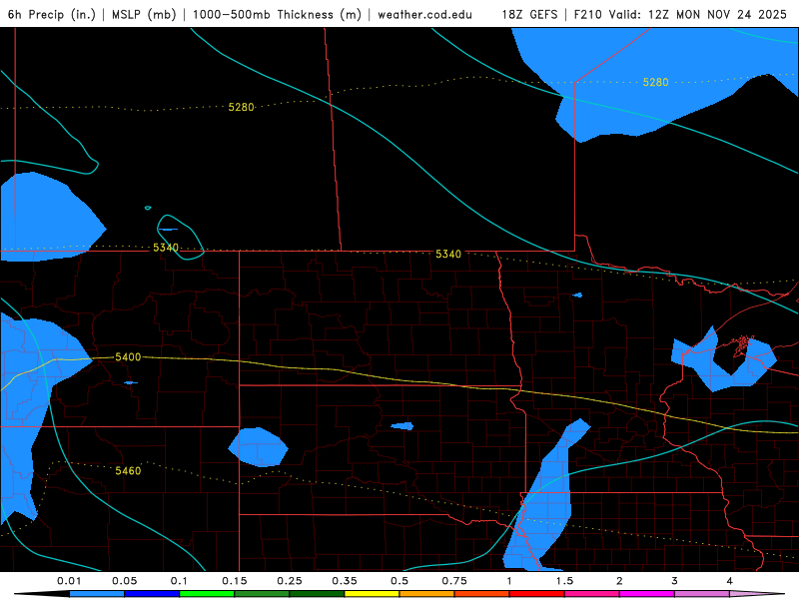Viewport: 799px width, 599px height.
Task: Click the 5340 label beside the small cyan loop
Action: click(x=166, y=248)
